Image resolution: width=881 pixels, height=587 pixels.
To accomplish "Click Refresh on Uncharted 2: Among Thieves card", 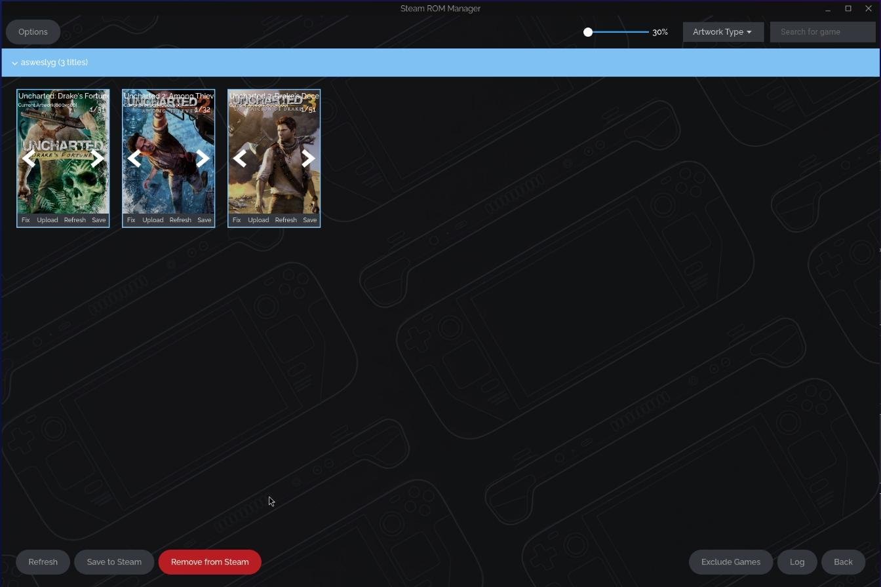I will [180, 220].
